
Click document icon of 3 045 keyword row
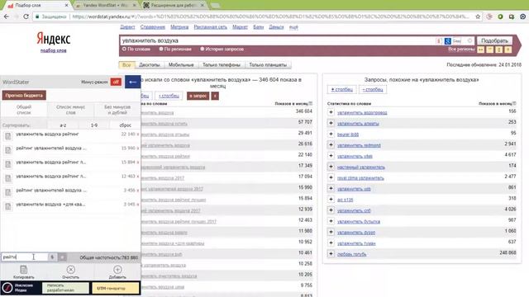click(7, 206)
